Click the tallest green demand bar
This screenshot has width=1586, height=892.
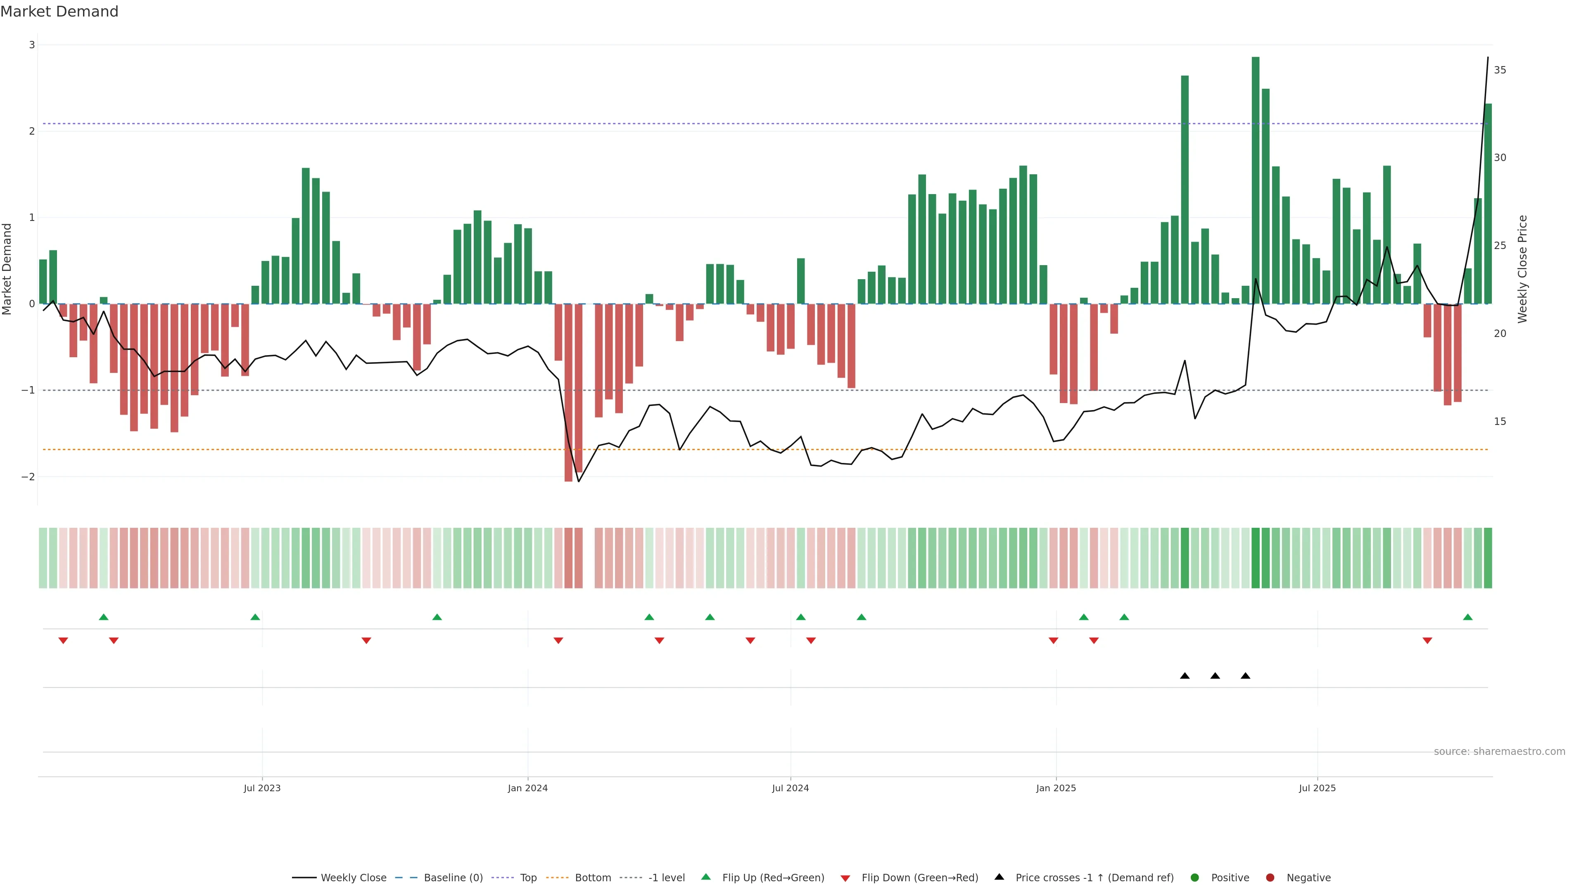(1256, 178)
